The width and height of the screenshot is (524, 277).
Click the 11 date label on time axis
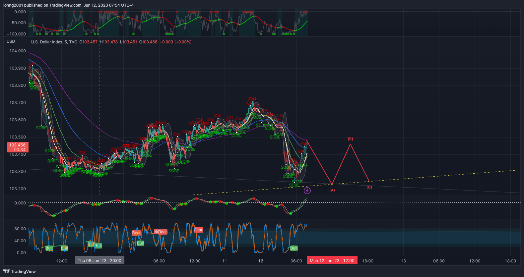(225, 261)
